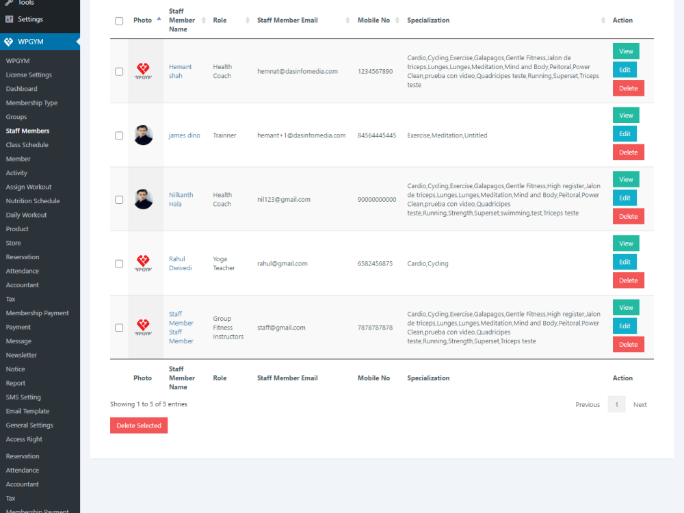Screen dimensions: 684x513
Task: Select page 1 in pagination
Action: [x=616, y=405]
